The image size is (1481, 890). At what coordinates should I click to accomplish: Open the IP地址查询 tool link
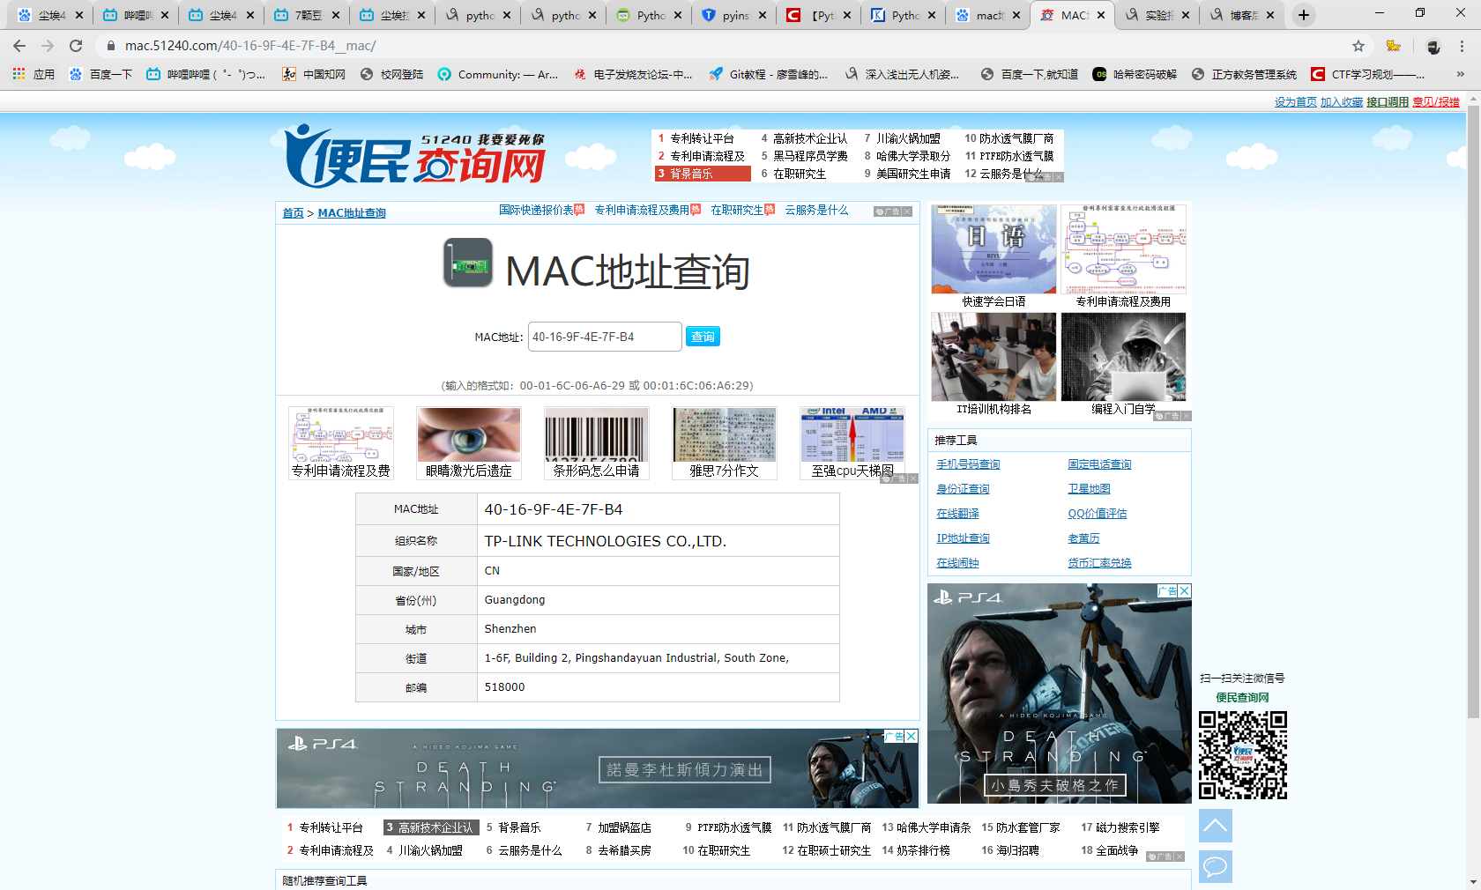click(963, 538)
